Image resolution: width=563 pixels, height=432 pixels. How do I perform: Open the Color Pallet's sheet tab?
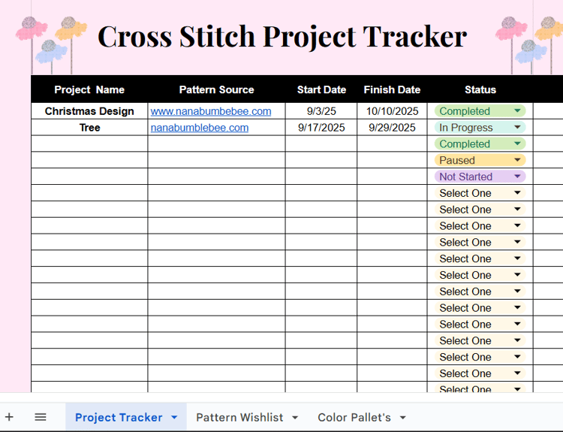click(x=354, y=418)
